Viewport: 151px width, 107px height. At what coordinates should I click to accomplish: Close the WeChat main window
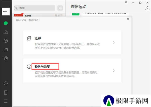[147, 3]
